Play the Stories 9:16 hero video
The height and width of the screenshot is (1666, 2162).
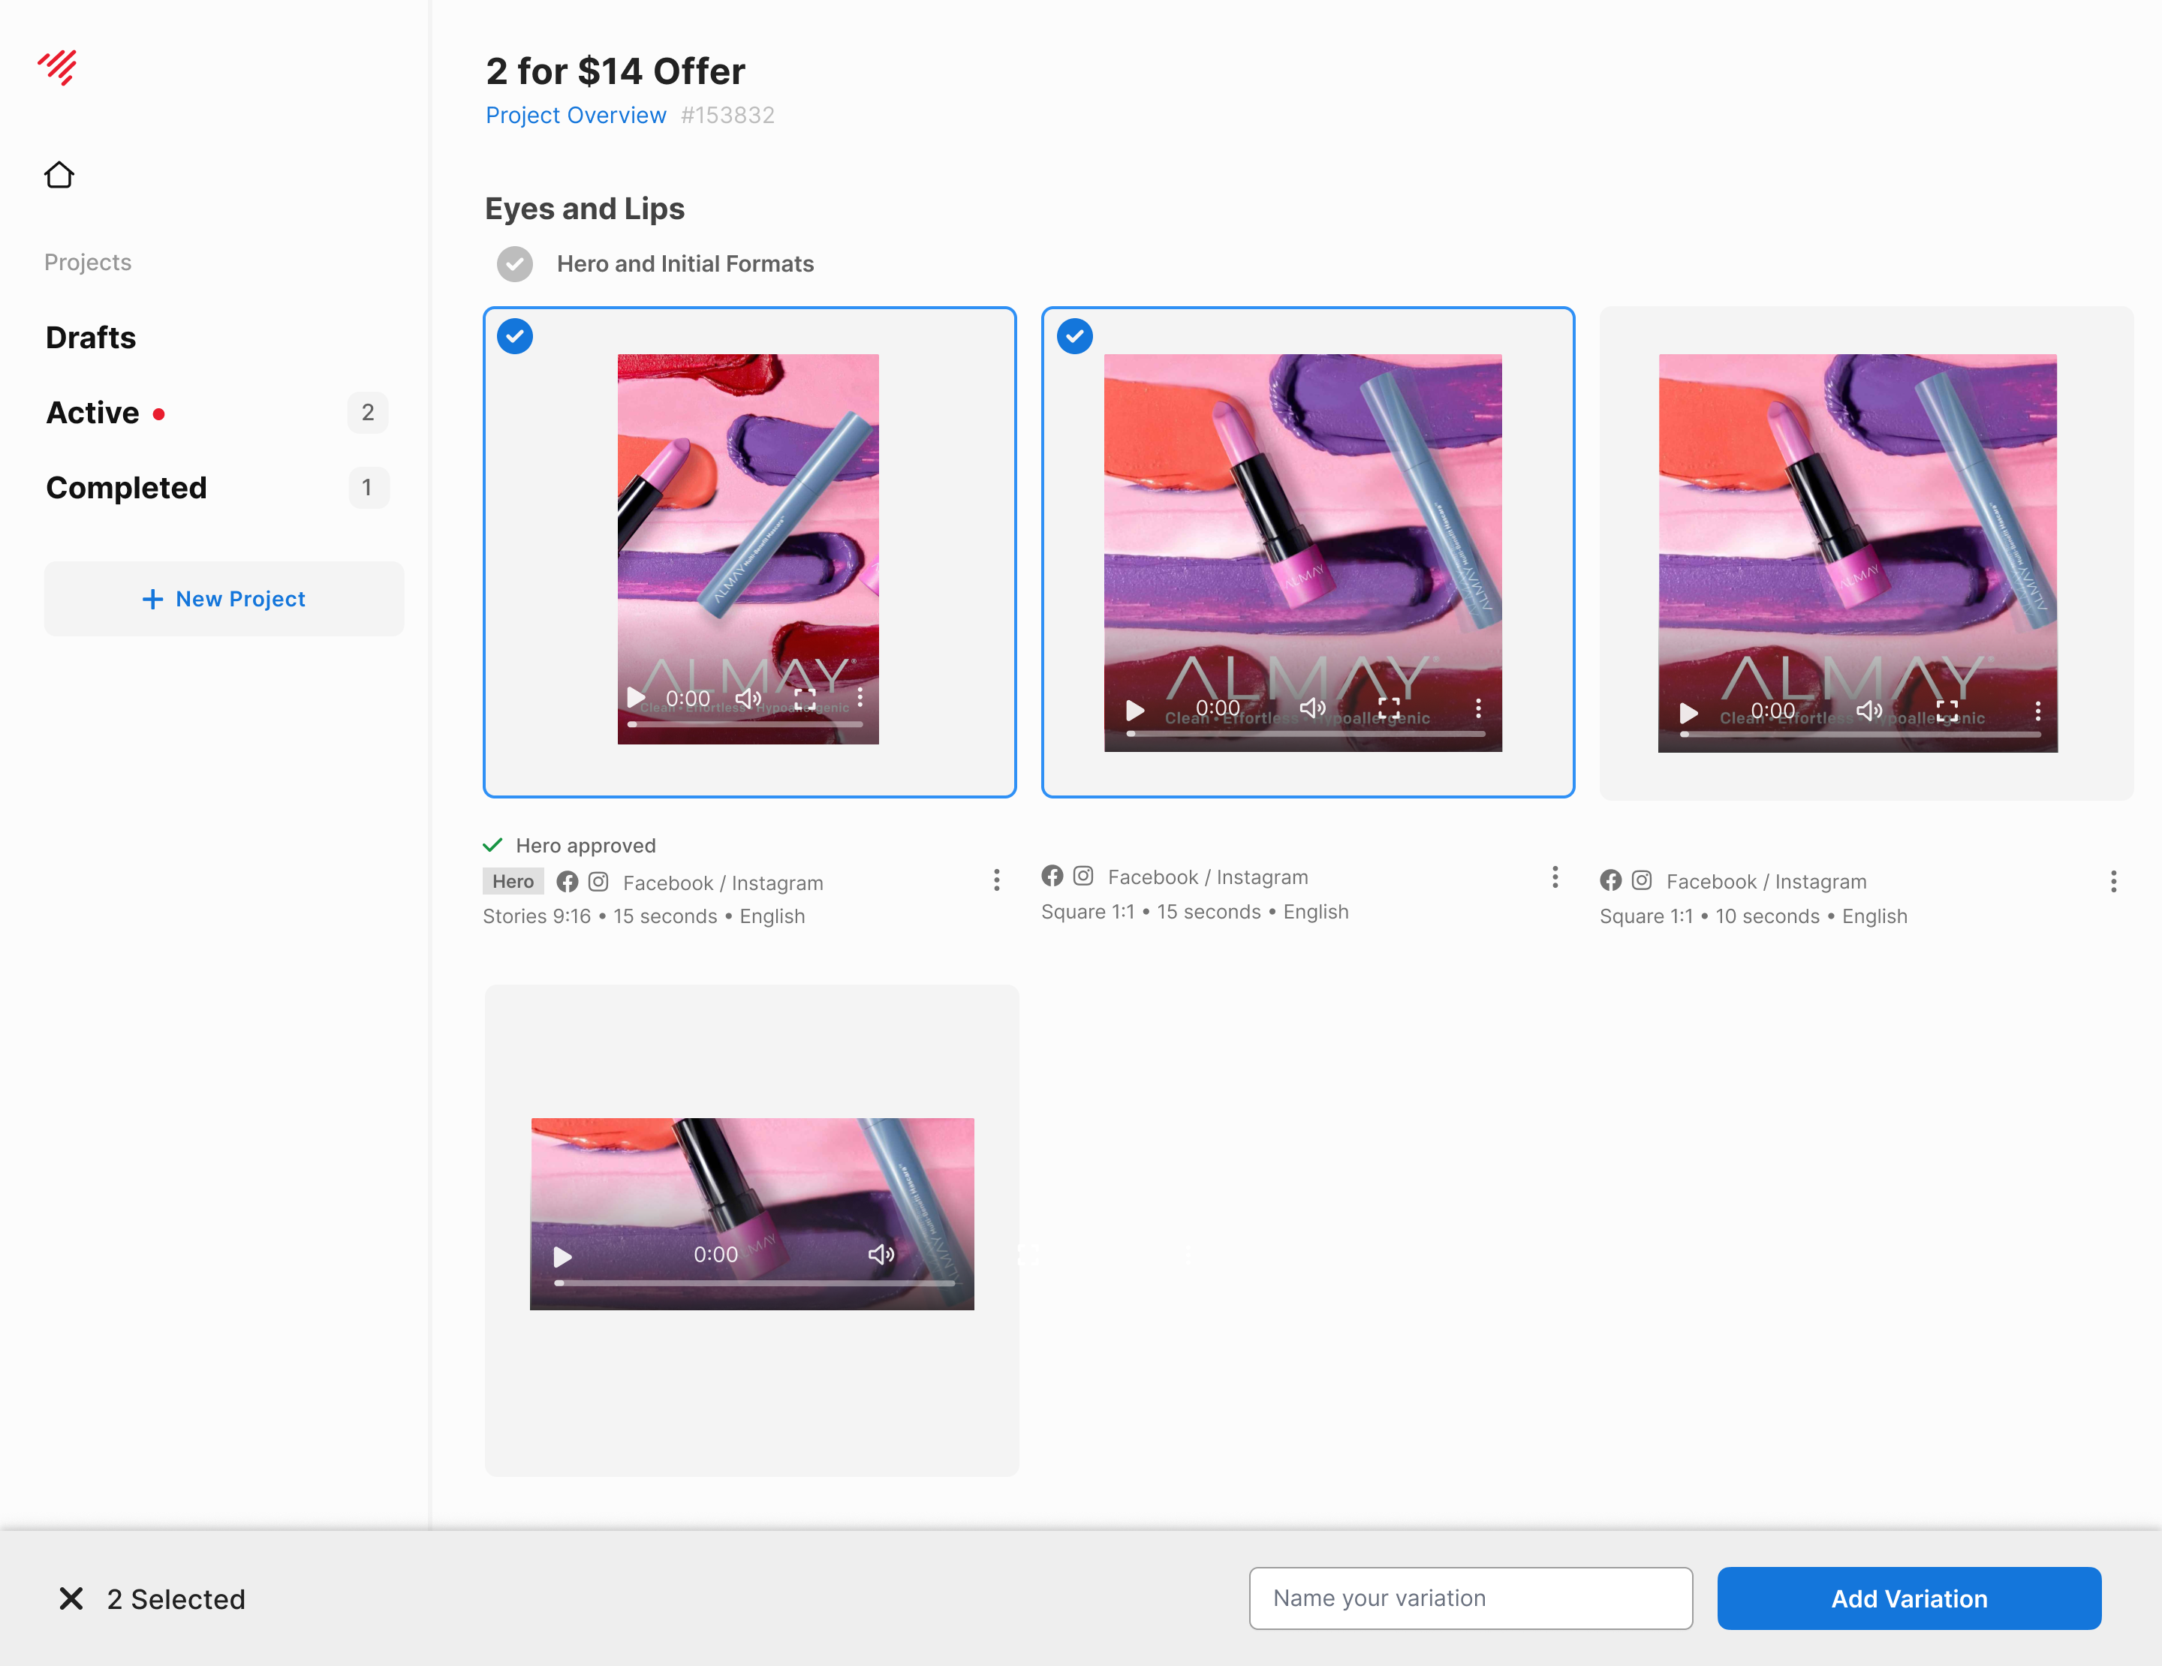pos(637,697)
